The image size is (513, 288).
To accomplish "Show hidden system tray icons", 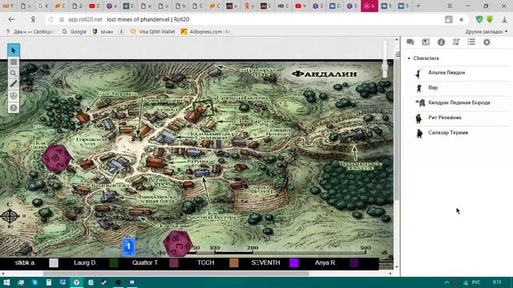I will tap(446, 282).
